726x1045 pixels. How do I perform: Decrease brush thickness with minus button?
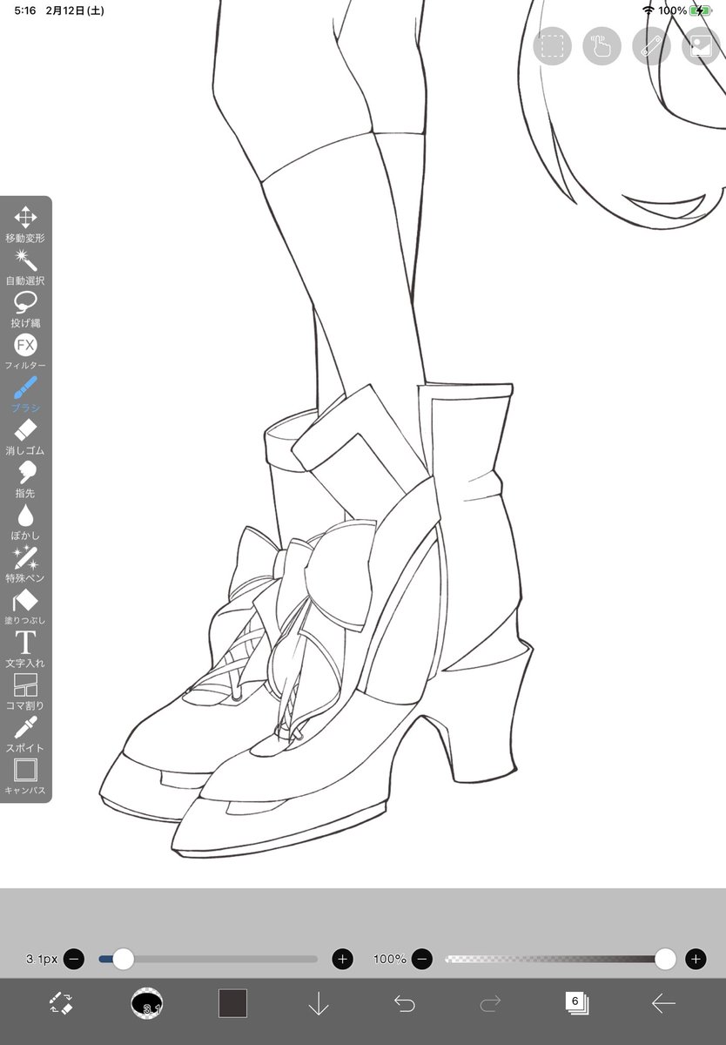(x=74, y=959)
